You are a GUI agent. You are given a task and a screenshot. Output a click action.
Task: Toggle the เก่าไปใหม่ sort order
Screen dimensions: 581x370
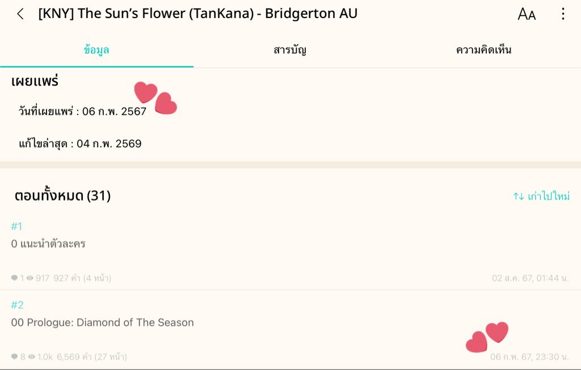tap(541, 197)
